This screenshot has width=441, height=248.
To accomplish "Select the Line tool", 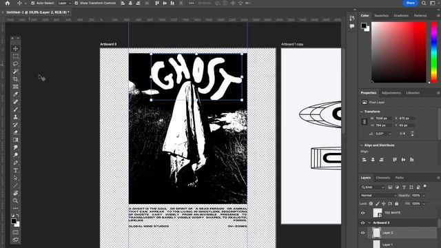I will click(15, 185).
